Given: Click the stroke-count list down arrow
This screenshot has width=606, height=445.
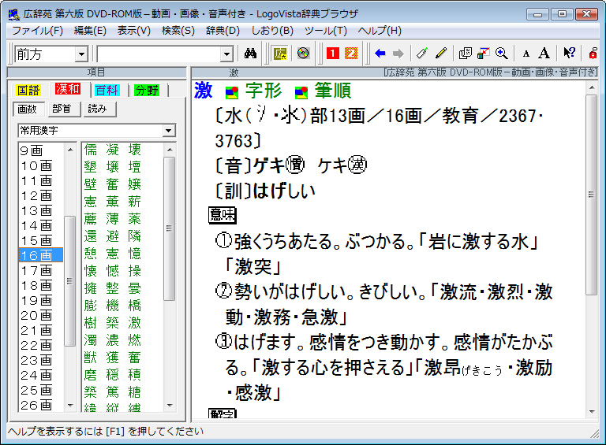Looking at the screenshot, I should (x=70, y=405).
